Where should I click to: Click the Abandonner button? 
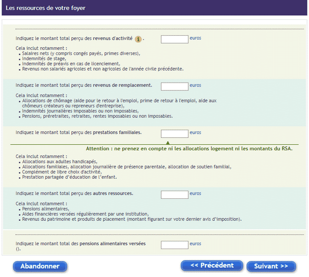(40, 267)
